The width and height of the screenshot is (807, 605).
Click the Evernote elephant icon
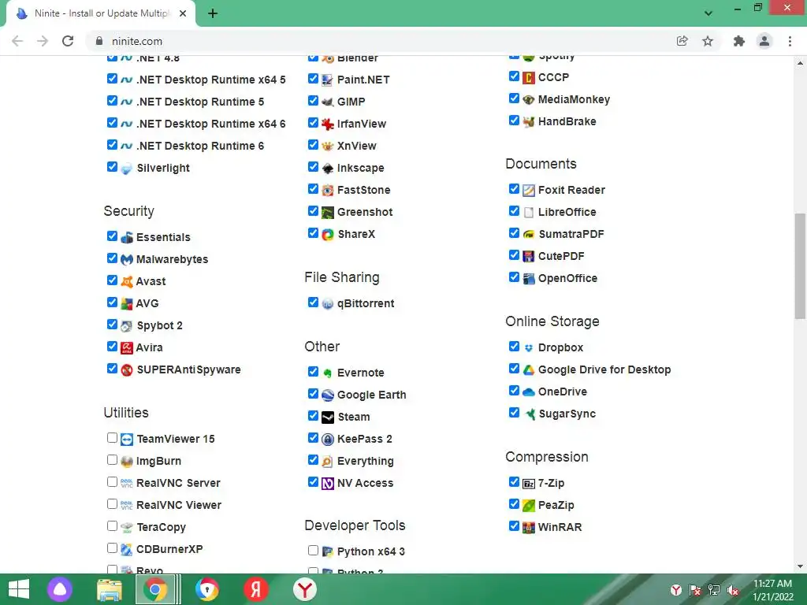328,373
